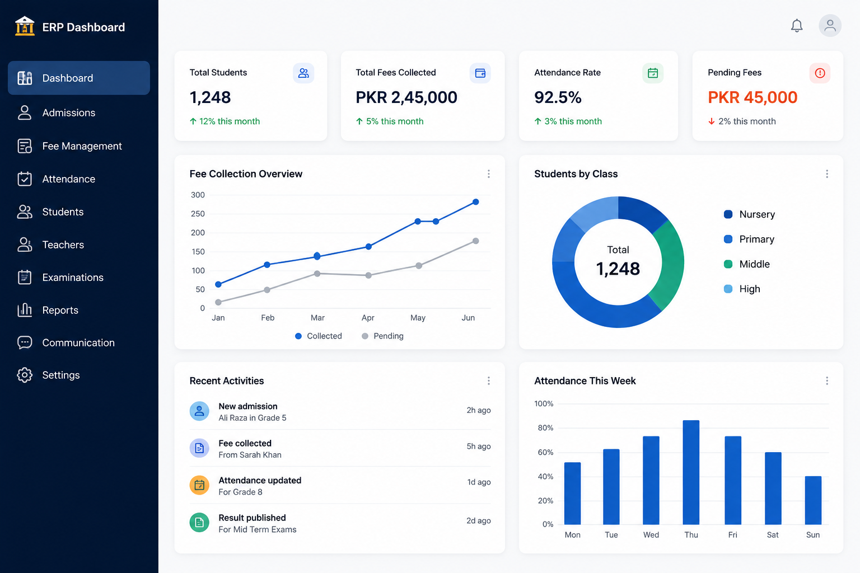Open Examinations in sidebar
The height and width of the screenshot is (573, 860).
coord(79,277)
